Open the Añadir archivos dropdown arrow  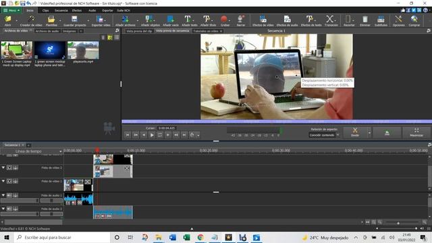click(x=138, y=20)
